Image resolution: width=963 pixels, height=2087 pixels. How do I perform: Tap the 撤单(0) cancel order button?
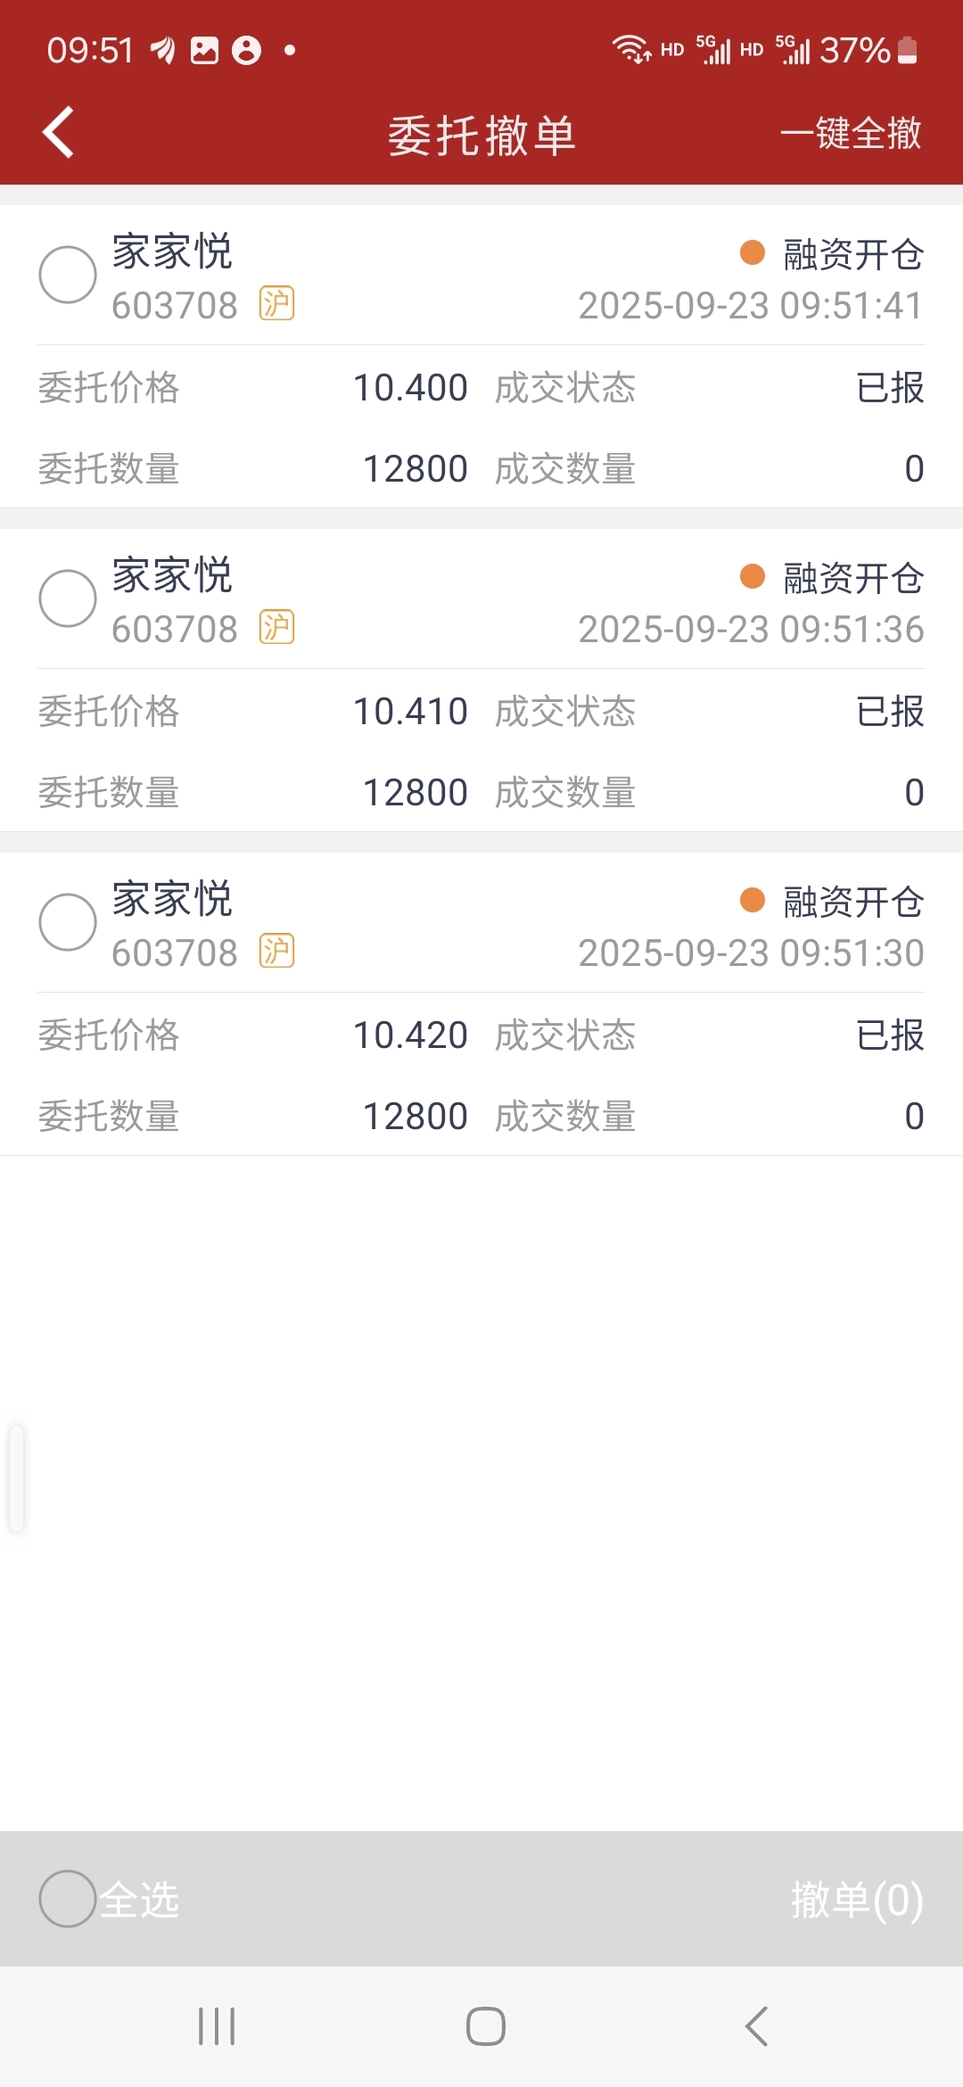[857, 1900]
